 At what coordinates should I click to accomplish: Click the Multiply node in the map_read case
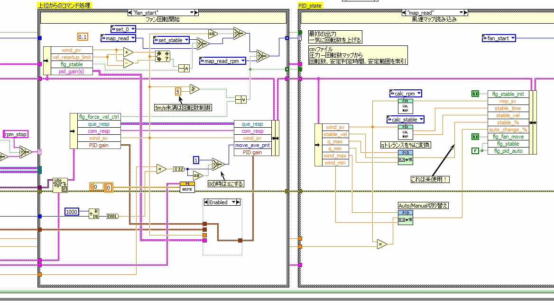(381, 244)
